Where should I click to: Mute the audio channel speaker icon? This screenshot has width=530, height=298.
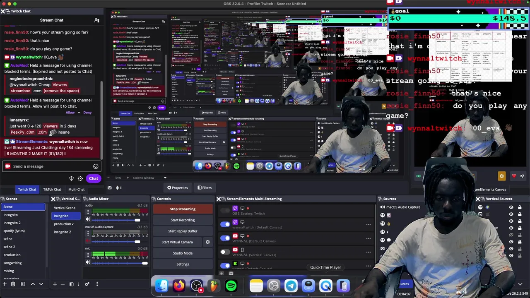[88, 219]
